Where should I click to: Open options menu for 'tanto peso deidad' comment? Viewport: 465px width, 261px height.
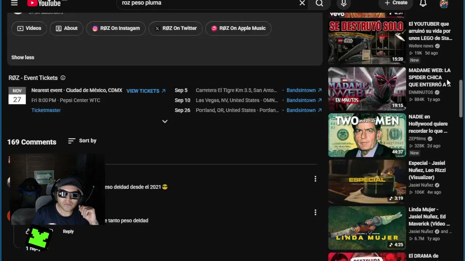pos(315,212)
